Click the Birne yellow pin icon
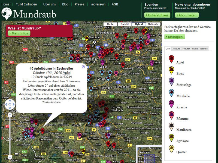Viewport: 218px width, 163px height. (x=171, y=70)
